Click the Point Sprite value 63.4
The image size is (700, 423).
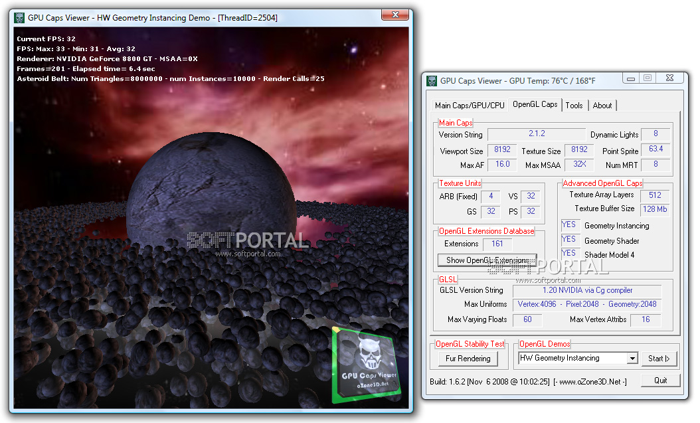656,149
